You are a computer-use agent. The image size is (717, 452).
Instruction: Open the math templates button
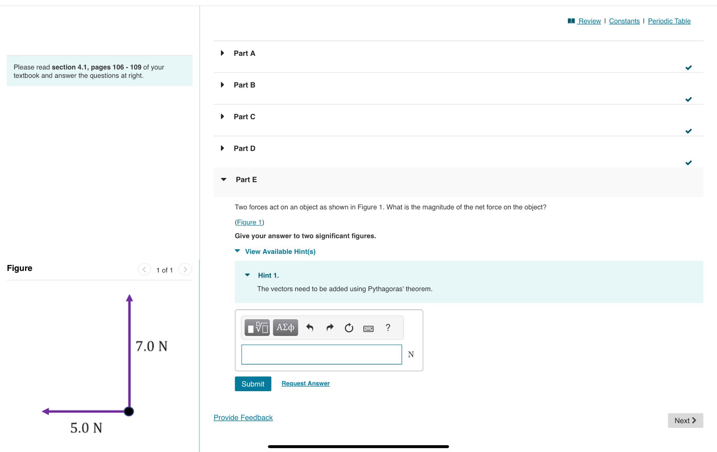[x=257, y=328]
